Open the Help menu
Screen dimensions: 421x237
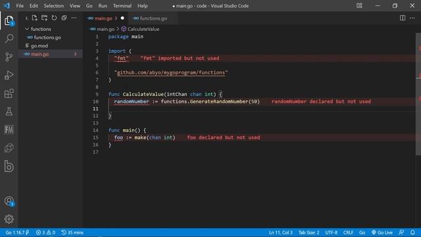tap(143, 6)
